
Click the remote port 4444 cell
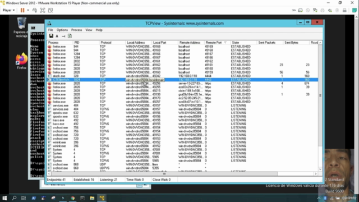tap(208, 76)
